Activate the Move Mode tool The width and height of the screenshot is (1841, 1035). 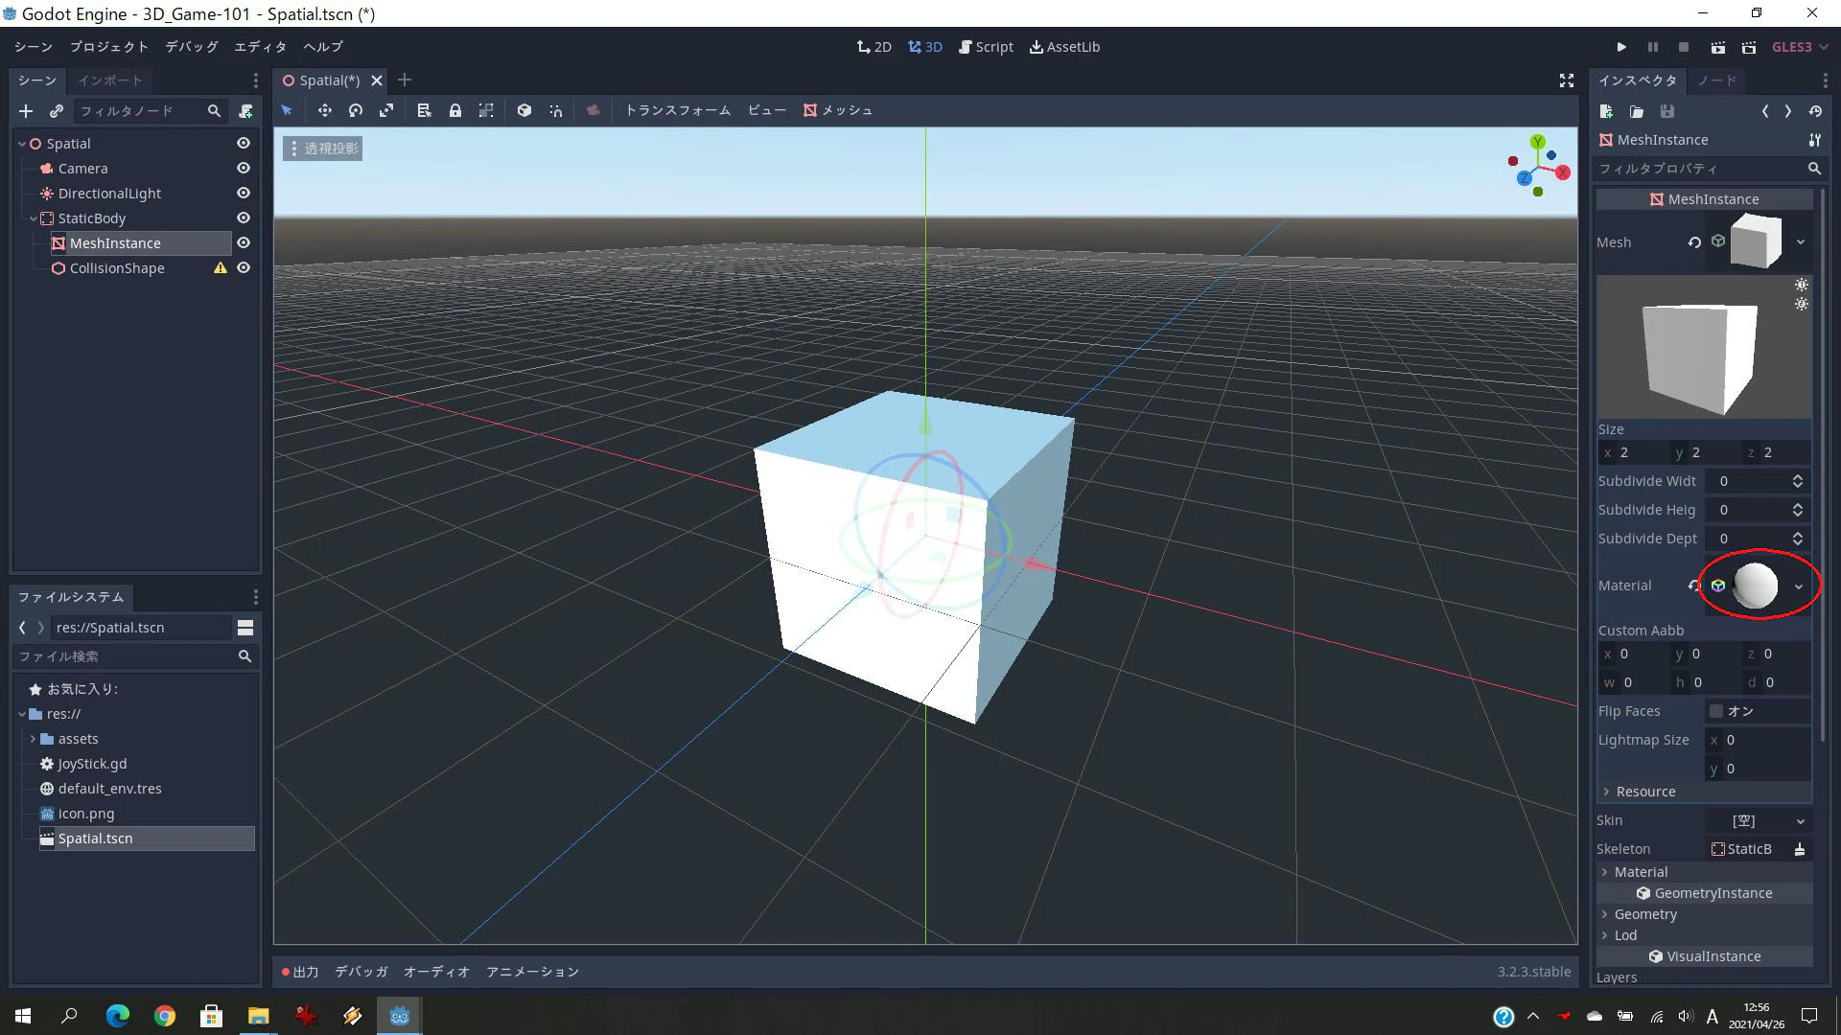[325, 110]
